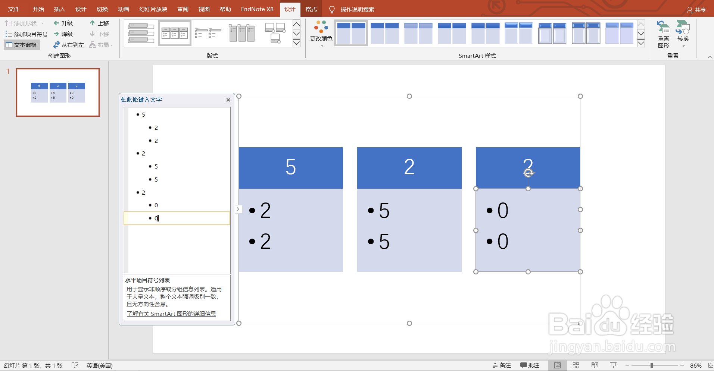Select slide 1 thumbnail in panel
Screen dimensions: 714x371
click(x=58, y=92)
